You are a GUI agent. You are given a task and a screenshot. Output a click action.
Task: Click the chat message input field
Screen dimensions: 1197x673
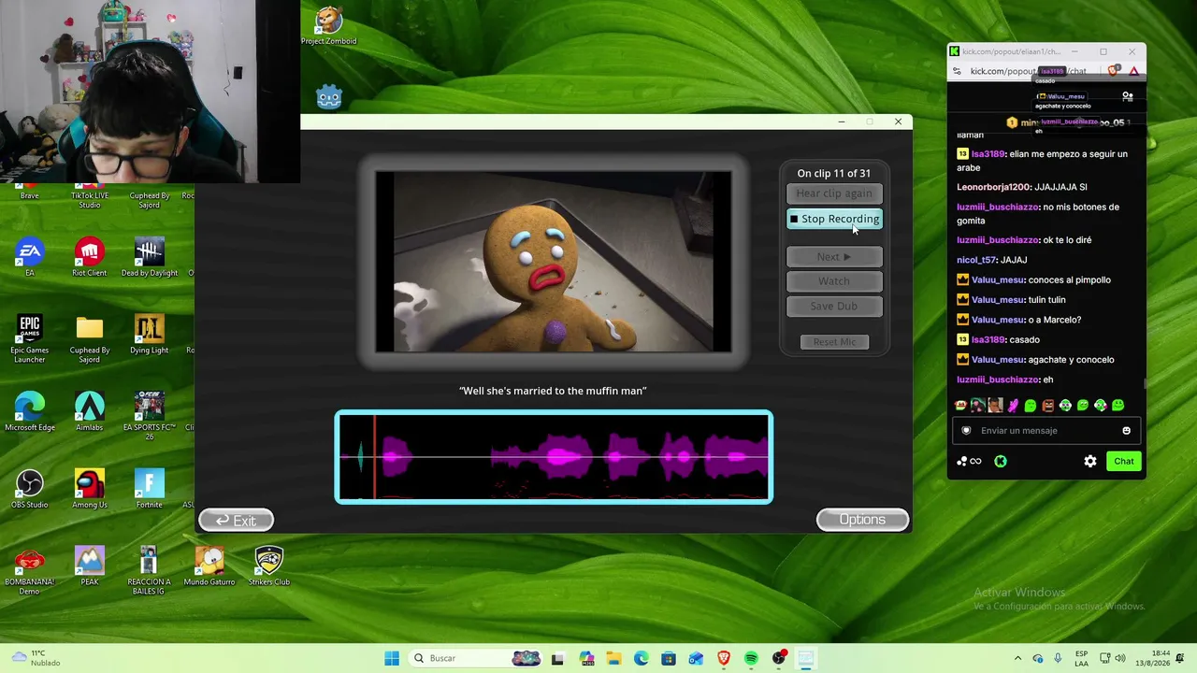tap(1046, 431)
